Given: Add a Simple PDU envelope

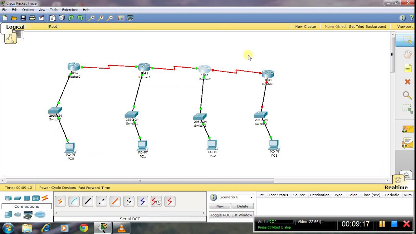Looking at the screenshot, I should (407, 129).
